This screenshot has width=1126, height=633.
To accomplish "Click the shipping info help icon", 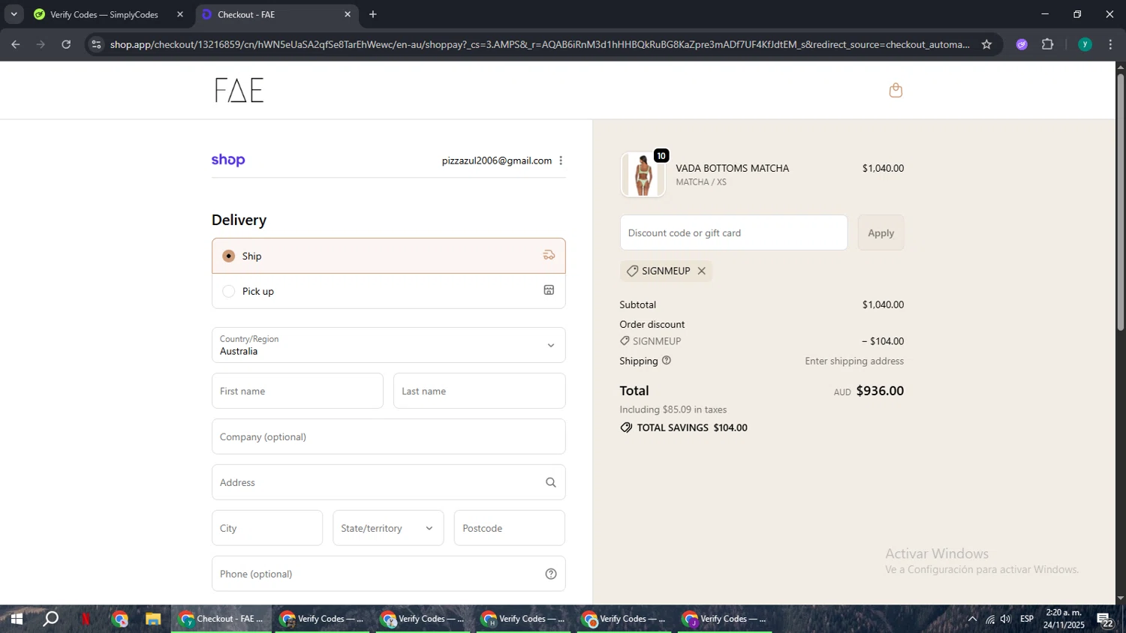I will [667, 361].
